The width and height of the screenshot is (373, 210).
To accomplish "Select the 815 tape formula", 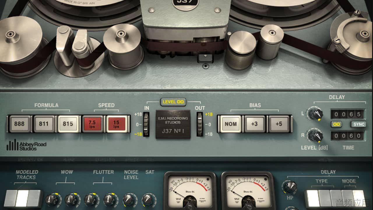I will pyautogui.click(x=68, y=124).
